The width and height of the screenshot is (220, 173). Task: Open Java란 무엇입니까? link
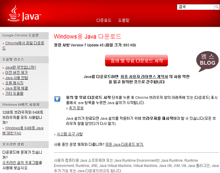tap(21, 68)
